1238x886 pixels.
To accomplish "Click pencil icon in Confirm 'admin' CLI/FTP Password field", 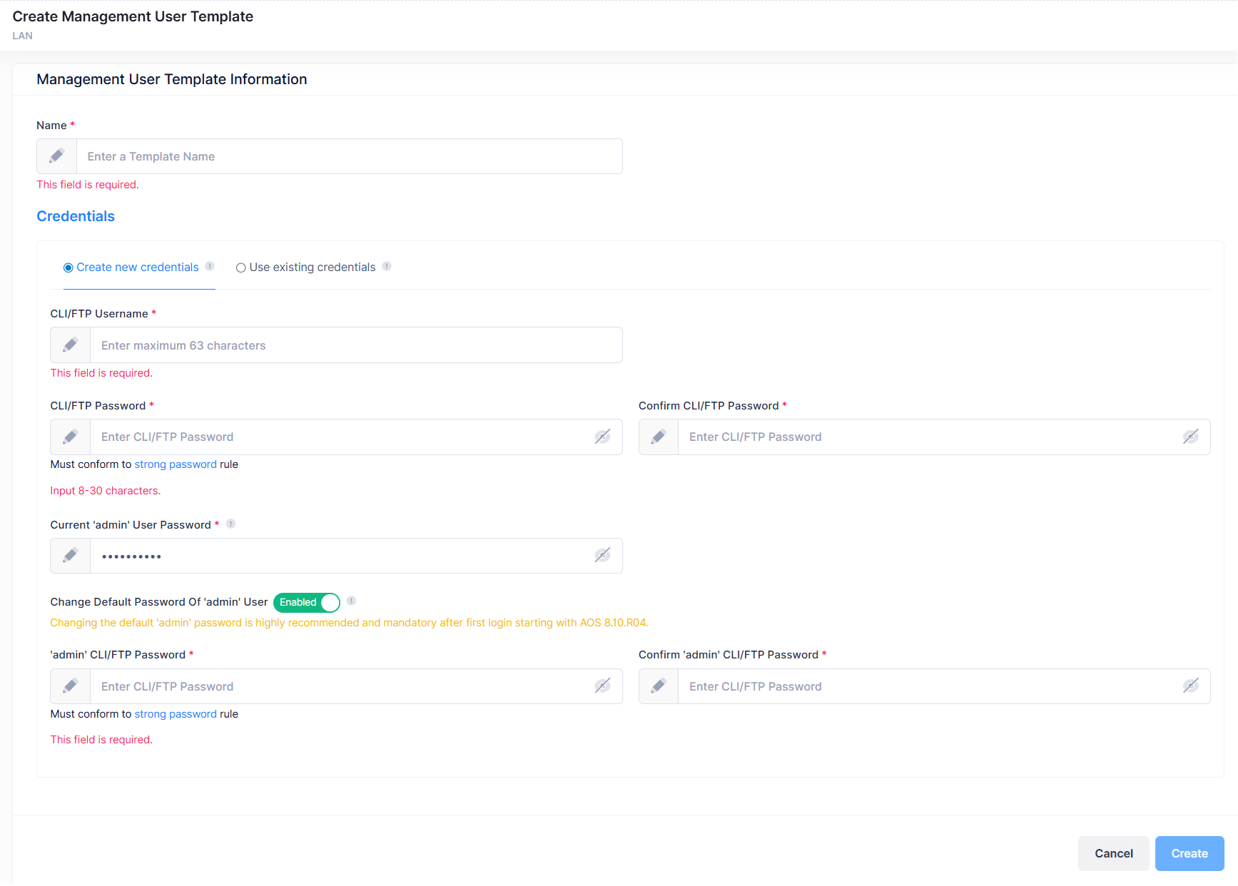I will [x=659, y=686].
